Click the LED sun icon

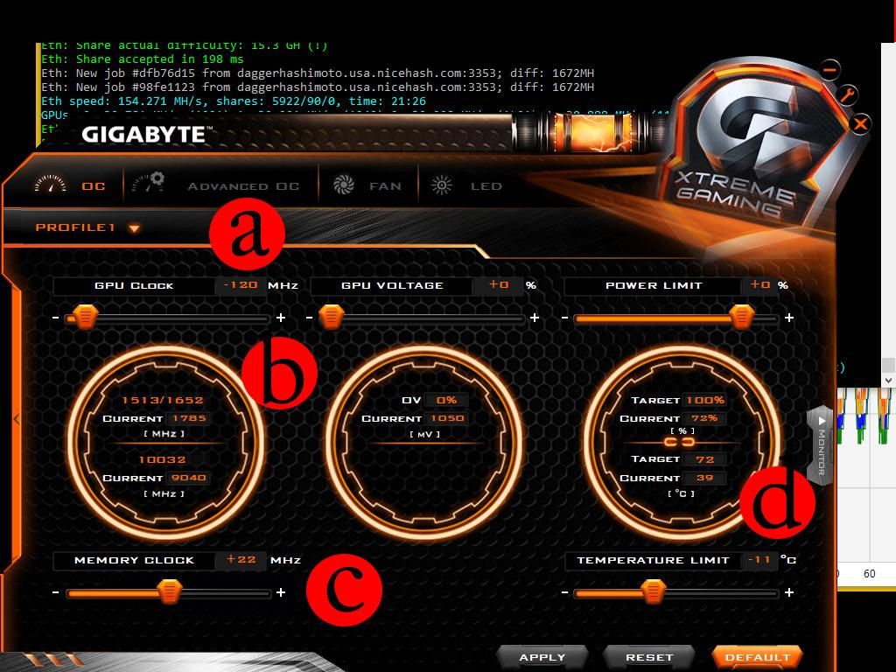pyautogui.click(x=441, y=185)
